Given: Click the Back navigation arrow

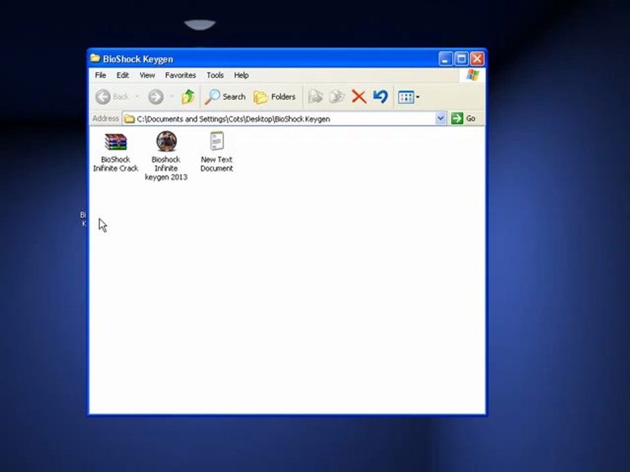Looking at the screenshot, I should (103, 97).
